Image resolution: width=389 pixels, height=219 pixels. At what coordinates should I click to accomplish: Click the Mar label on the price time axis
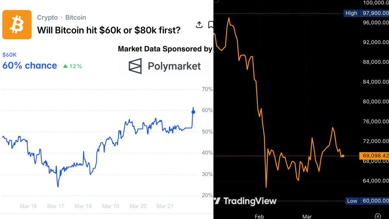[307, 216]
